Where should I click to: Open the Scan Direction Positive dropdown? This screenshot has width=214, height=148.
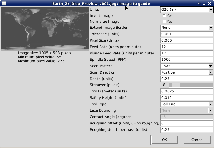click(x=187, y=72)
